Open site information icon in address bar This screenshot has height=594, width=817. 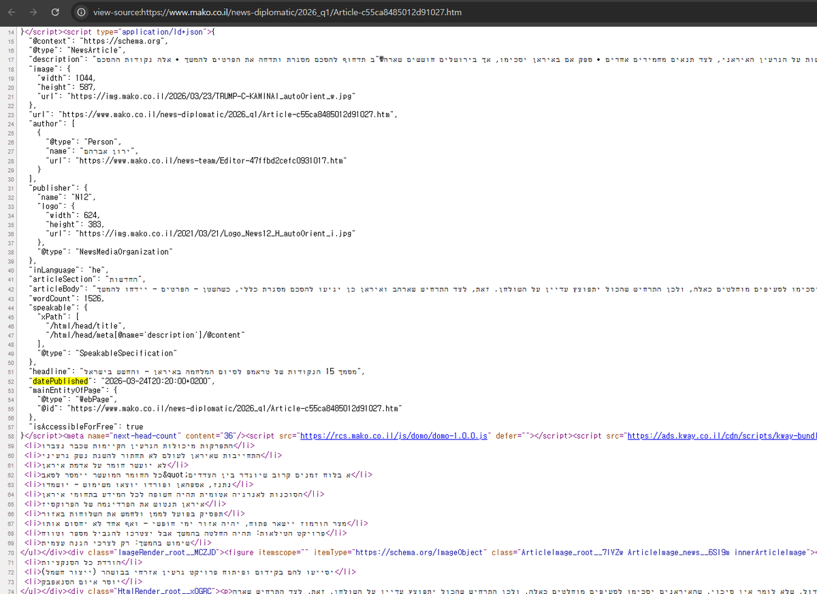81,12
